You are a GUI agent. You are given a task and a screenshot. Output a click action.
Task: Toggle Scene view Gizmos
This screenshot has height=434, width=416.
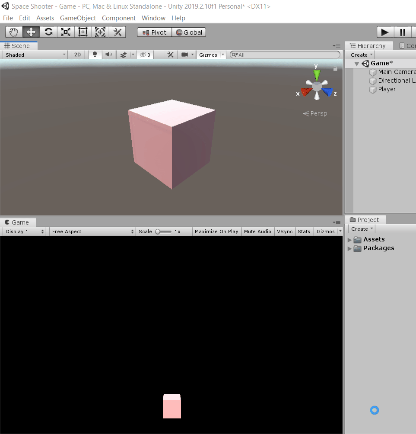pos(208,55)
